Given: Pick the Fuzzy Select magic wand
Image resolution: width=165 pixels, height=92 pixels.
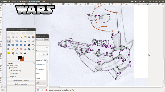Looking at the screenshot, I should (21, 37).
